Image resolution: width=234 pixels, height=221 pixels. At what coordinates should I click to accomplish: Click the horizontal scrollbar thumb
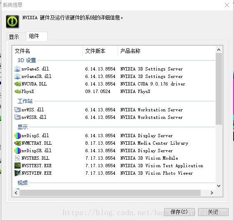[x=110, y=193]
